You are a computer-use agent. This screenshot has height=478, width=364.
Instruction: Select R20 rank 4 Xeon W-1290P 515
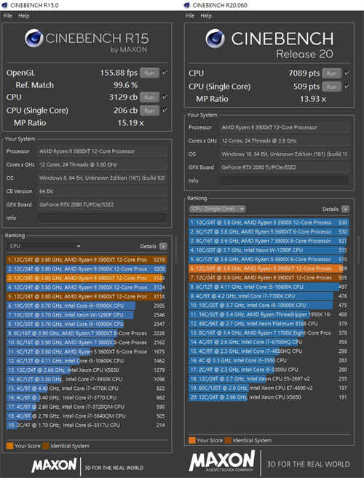click(269, 250)
